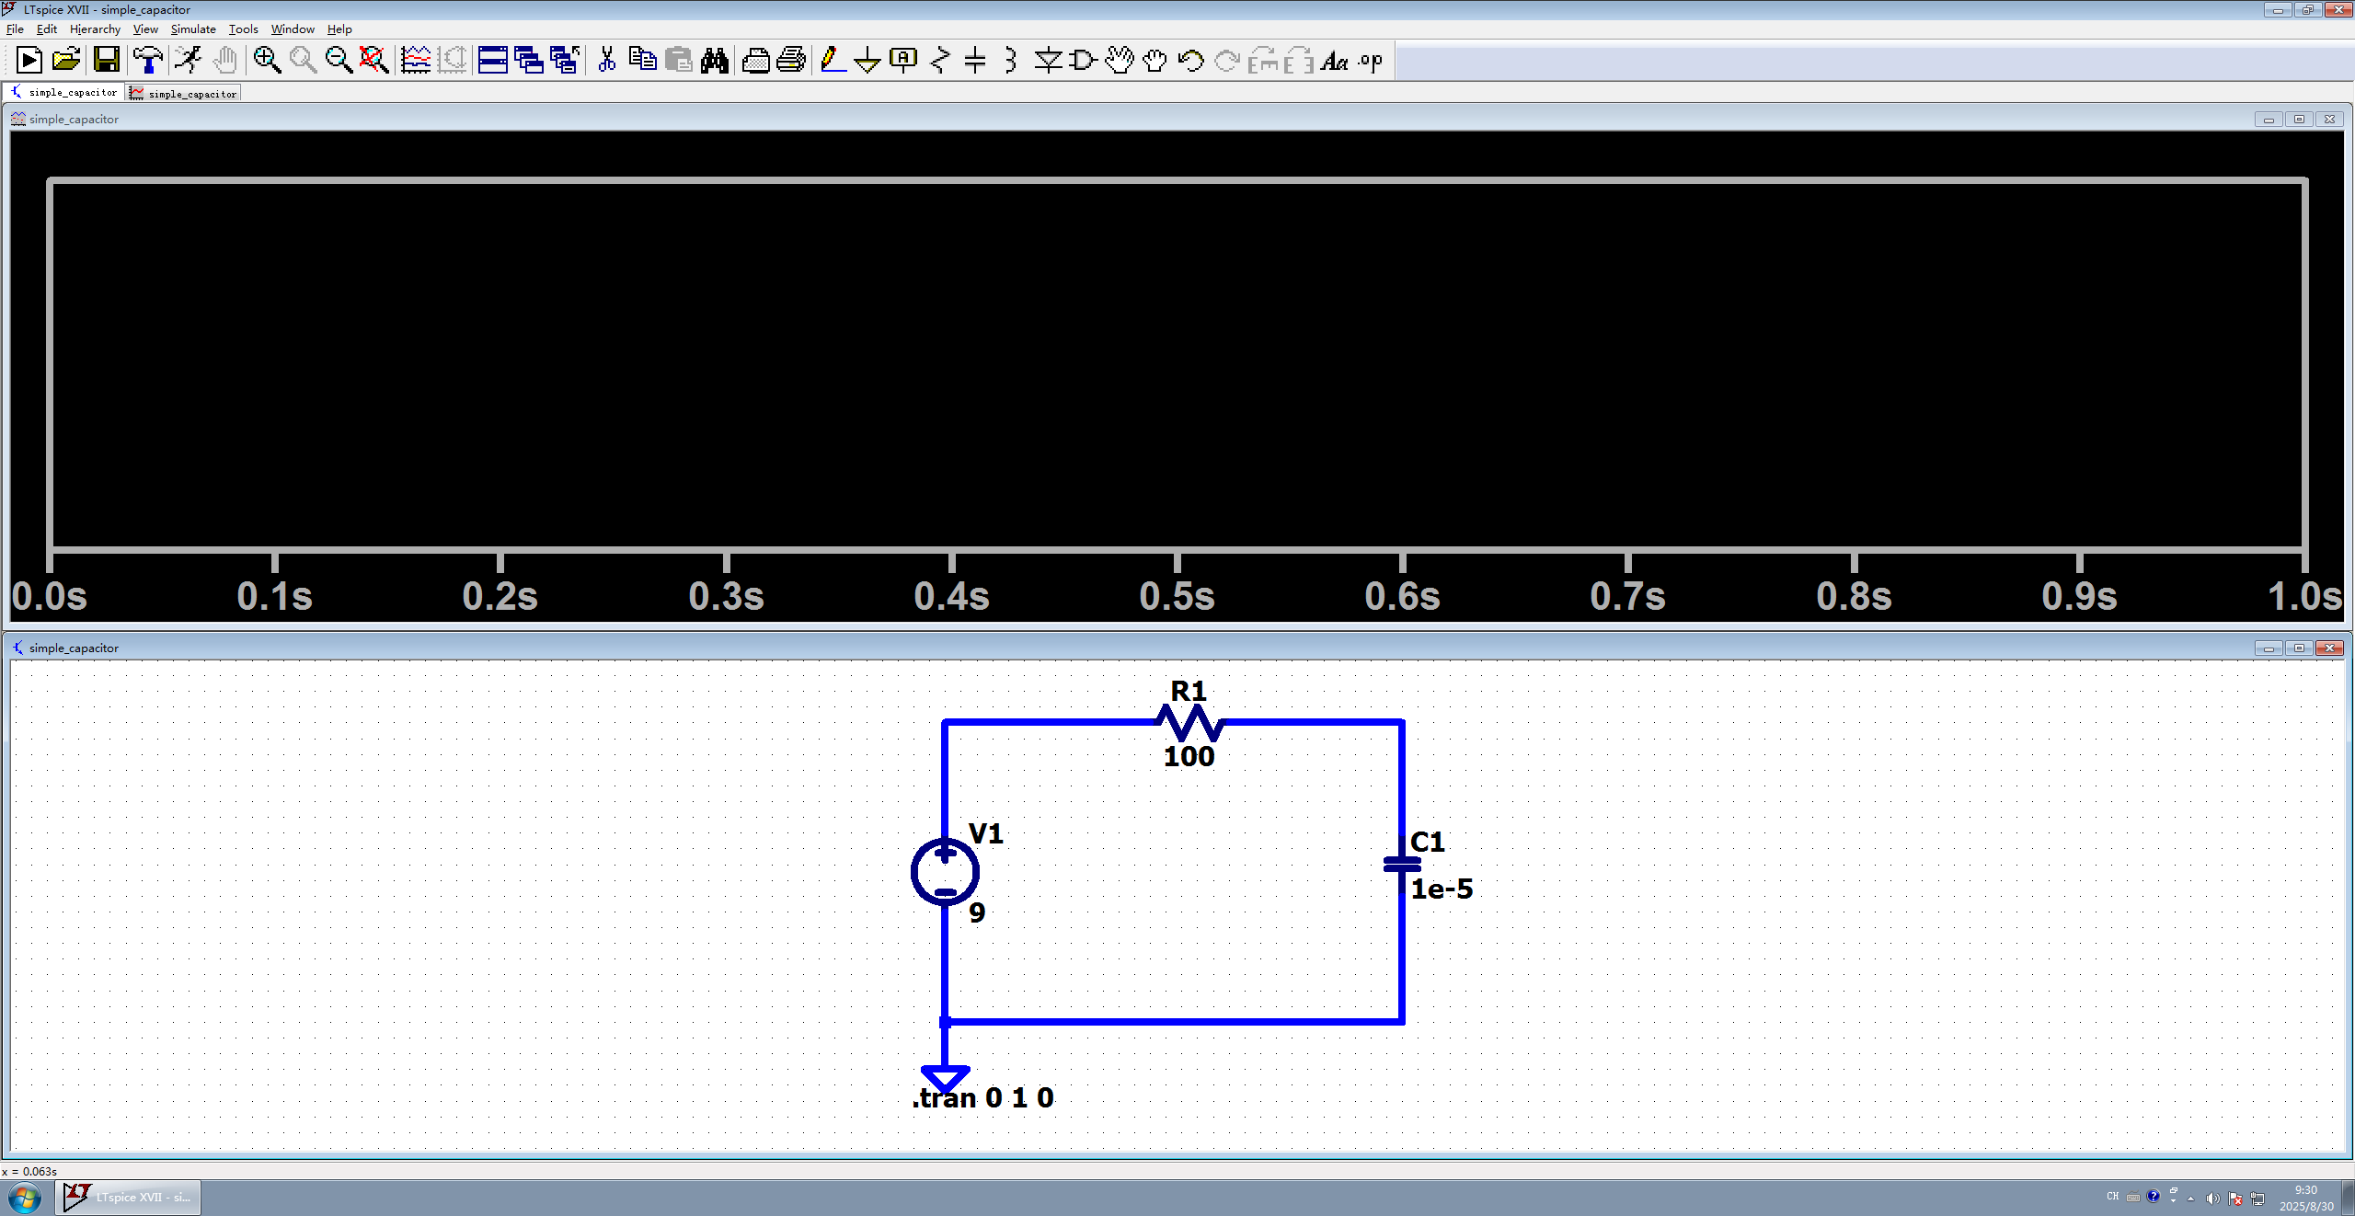
Task: Select the Capacitor component tool
Action: 975,61
